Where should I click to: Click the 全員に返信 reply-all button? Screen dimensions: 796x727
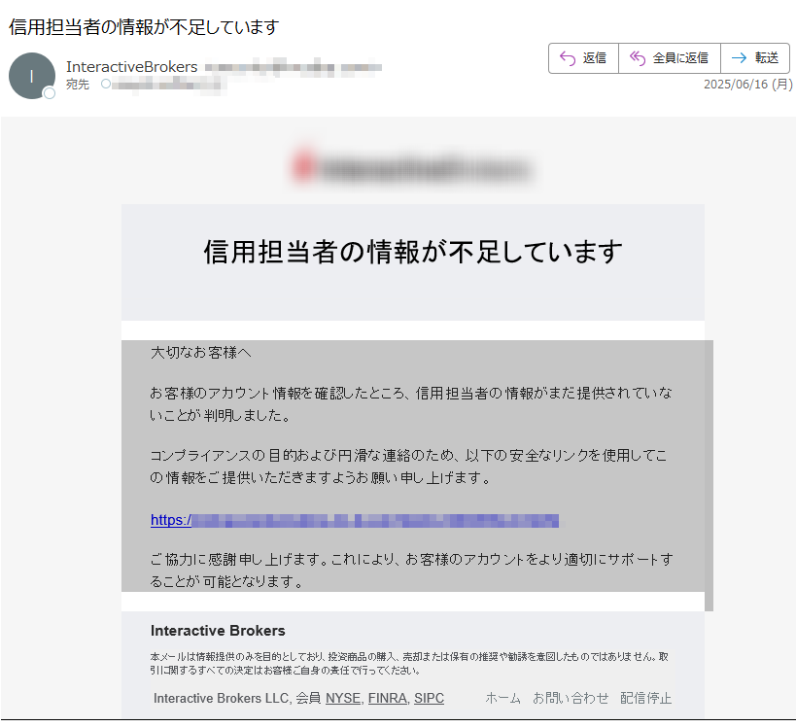pos(669,58)
